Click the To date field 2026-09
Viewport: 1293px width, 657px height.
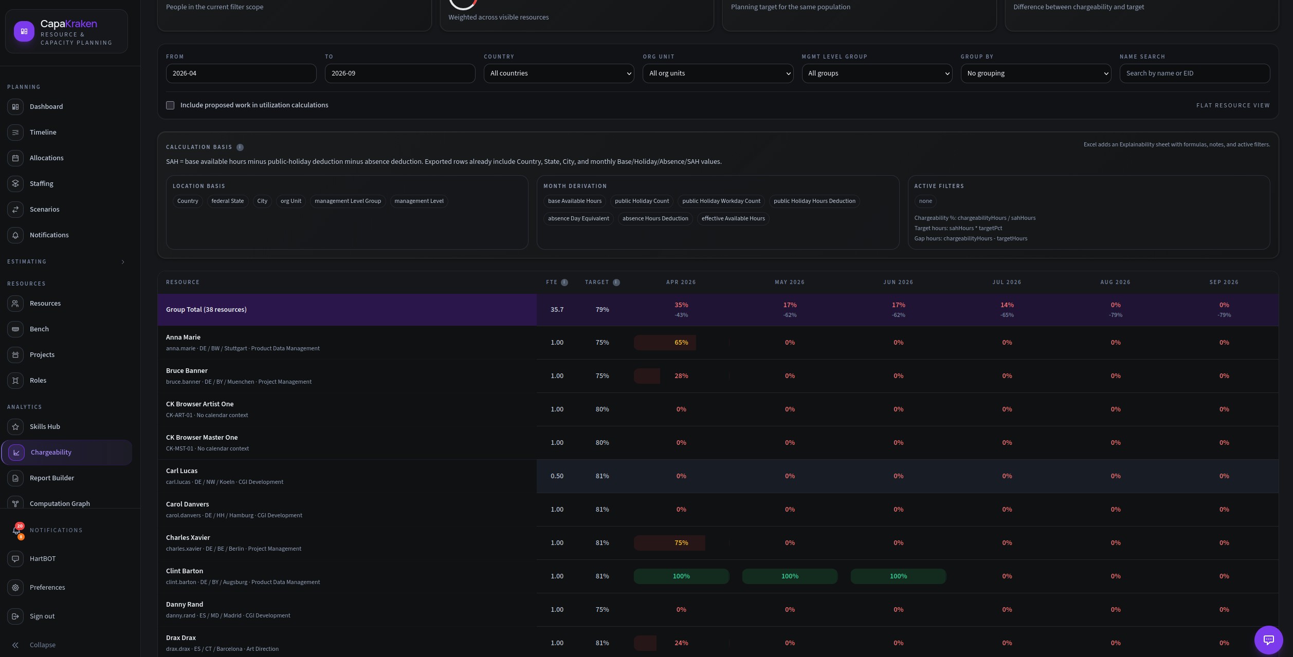tap(400, 73)
